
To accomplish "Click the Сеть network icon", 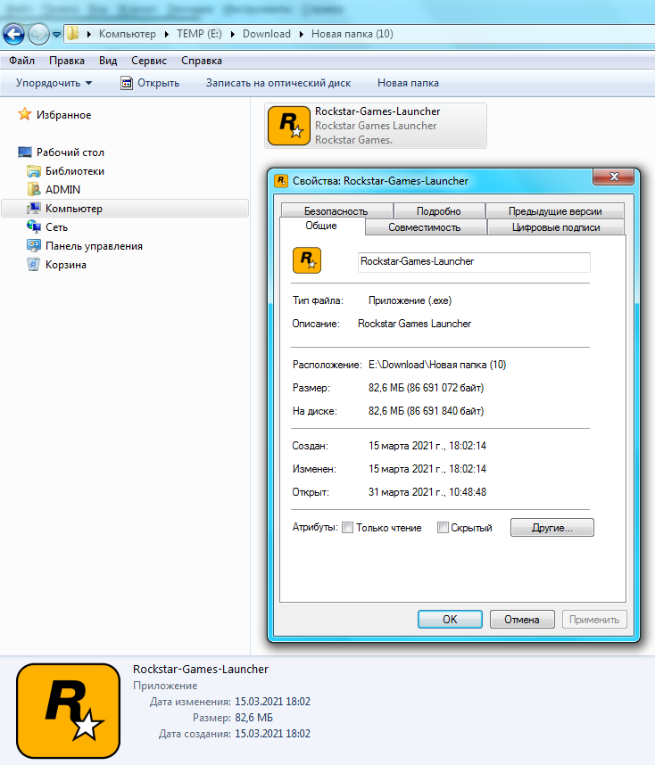I will 34,226.
